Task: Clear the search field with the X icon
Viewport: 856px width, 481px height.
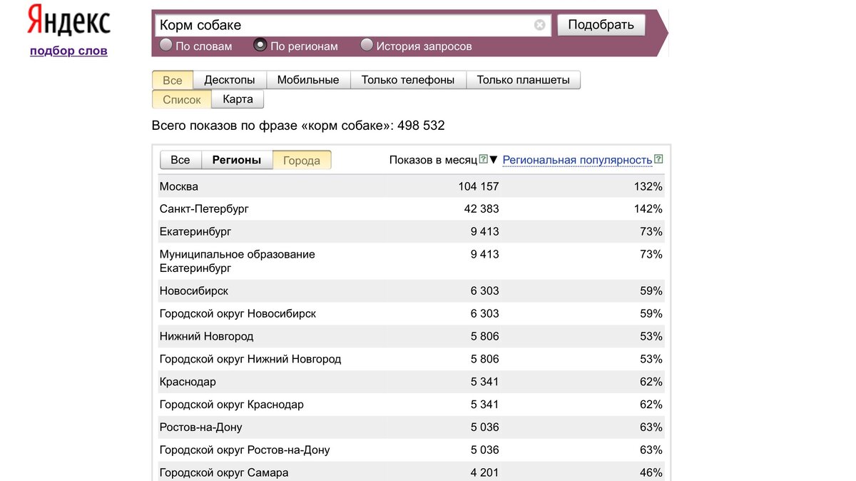Action: (x=540, y=25)
